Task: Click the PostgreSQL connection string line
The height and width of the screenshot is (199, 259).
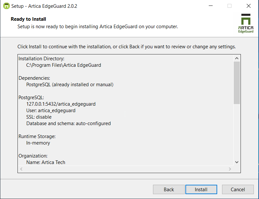Action: pos(61,104)
